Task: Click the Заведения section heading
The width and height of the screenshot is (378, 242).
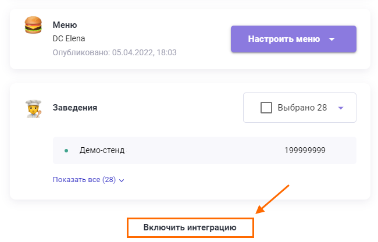Action: pyautogui.click(x=75, y=108)
